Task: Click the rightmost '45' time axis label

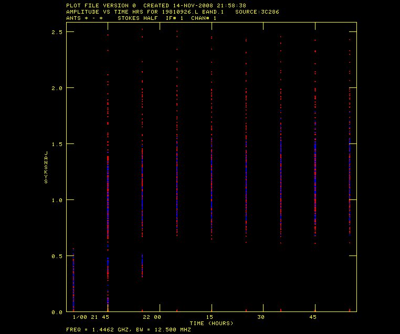Action: tap(313, 317)
